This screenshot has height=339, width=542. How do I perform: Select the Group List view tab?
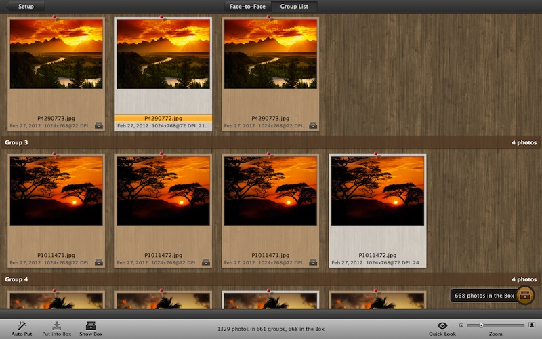(294, 6)
